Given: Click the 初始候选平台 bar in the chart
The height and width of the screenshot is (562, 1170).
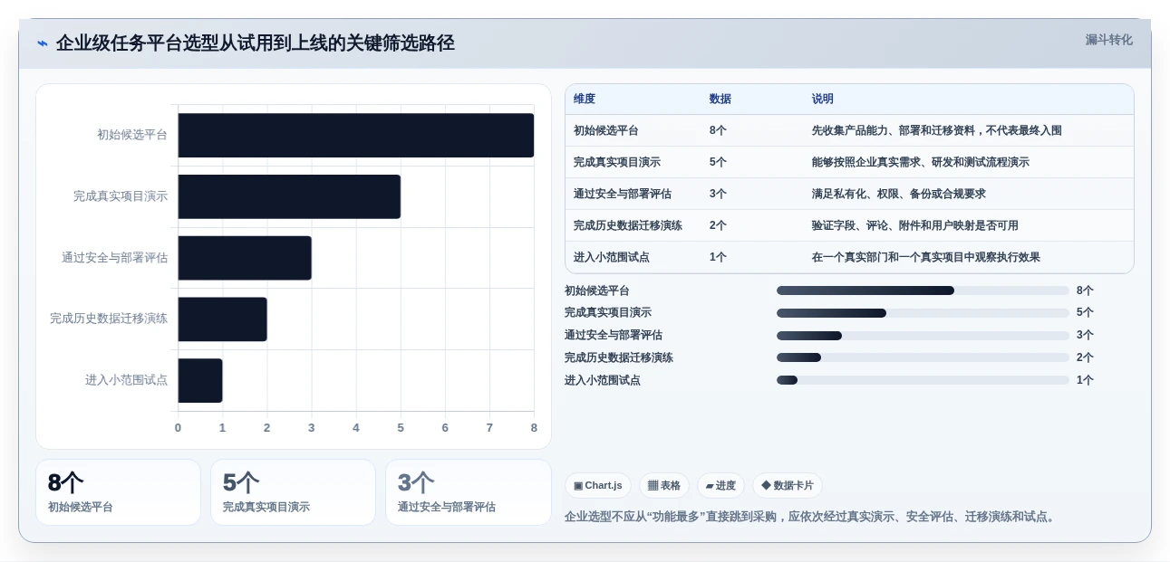Looking at the screenshot, I should click(x=356, y=136).
